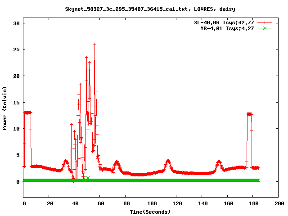Click x-axis tick label 140

(203, 203)
